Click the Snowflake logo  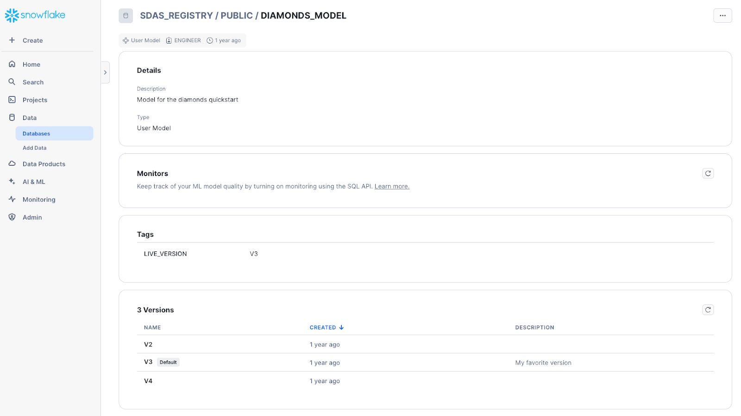pyautogui.click(x=35, y=15)
